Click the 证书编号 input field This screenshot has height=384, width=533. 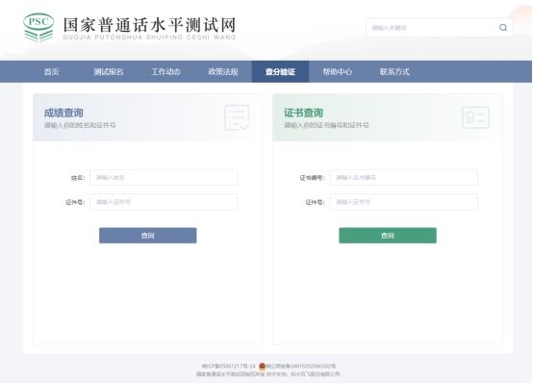click(403, 177)
